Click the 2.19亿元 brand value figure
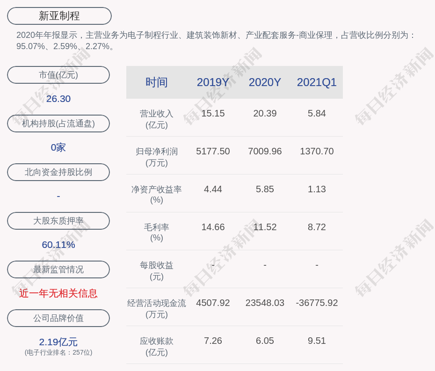The image size is (435, 371). tap(58, 342)
